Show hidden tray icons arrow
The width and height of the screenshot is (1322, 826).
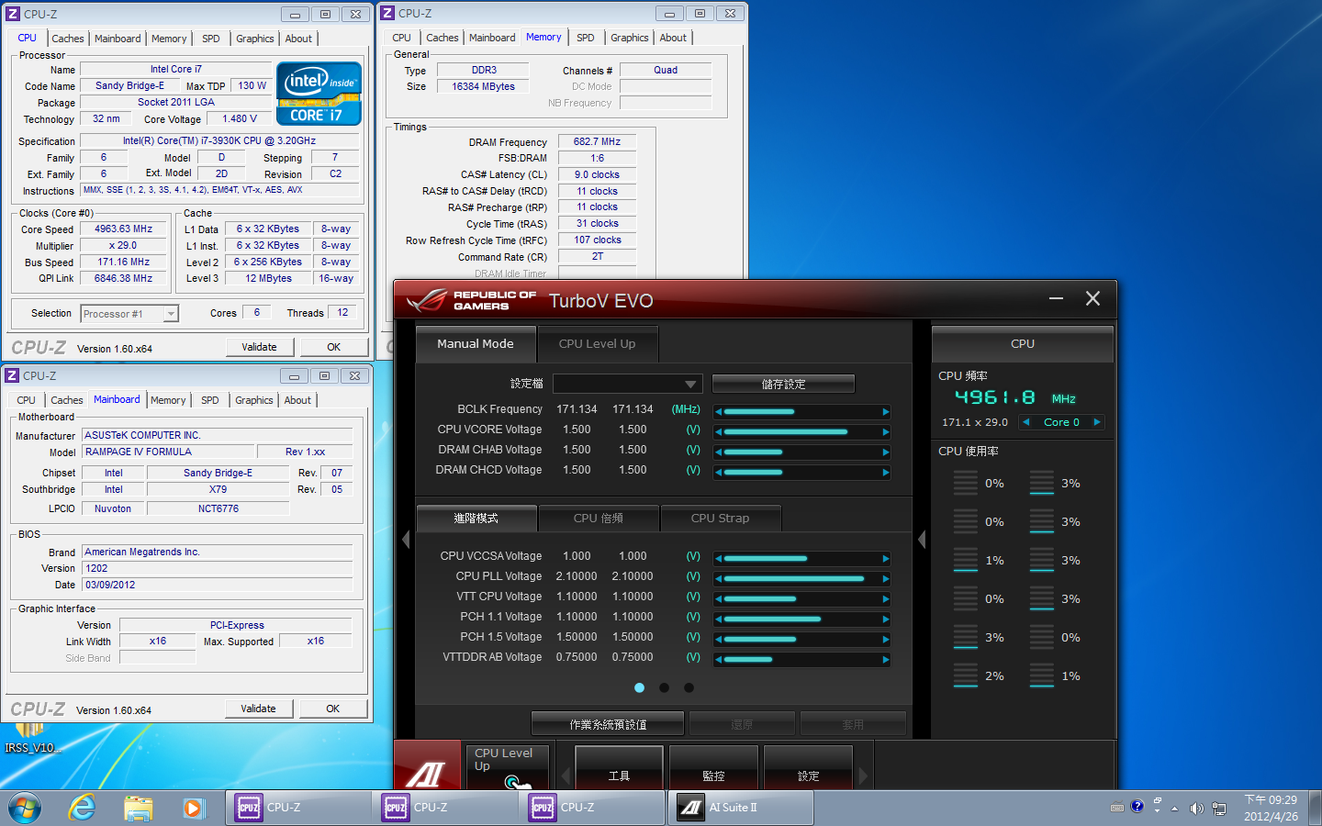click(x=1174, y=809)
